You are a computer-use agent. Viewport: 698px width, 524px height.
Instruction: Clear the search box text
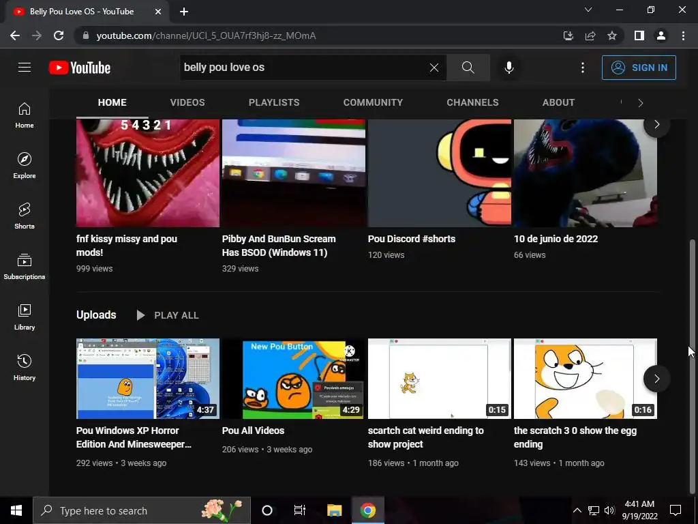coord(434,68)
